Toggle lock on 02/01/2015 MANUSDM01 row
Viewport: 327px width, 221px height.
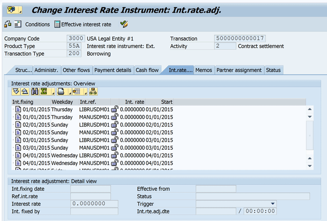point(115,132)
